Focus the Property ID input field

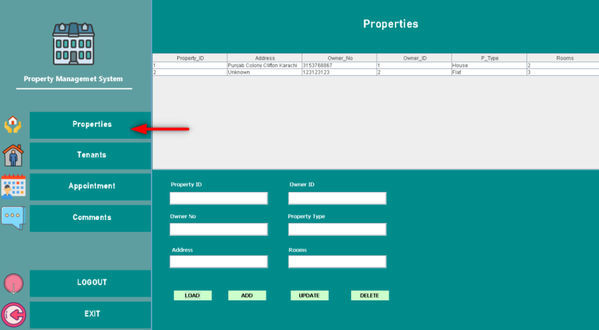219,198
